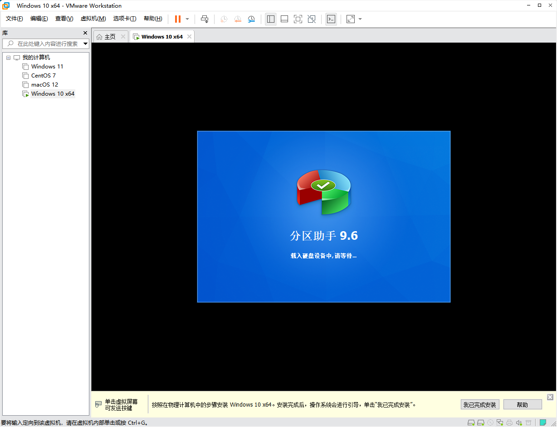Select macOS 12 in the library
Image resolution: width=557 pixels, height=427 pixels.
[44, 85]
